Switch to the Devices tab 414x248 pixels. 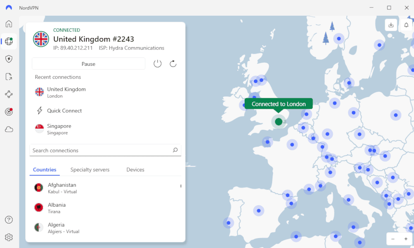(x=135, y=170)
